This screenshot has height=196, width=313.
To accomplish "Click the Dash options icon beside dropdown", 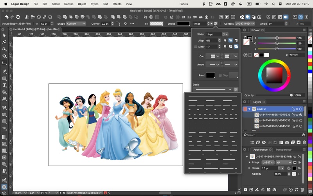I will [236, 89].
